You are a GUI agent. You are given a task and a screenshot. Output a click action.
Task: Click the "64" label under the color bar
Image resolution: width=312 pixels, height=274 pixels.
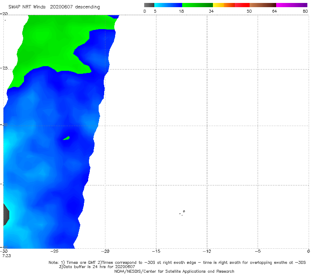point(274,11)
